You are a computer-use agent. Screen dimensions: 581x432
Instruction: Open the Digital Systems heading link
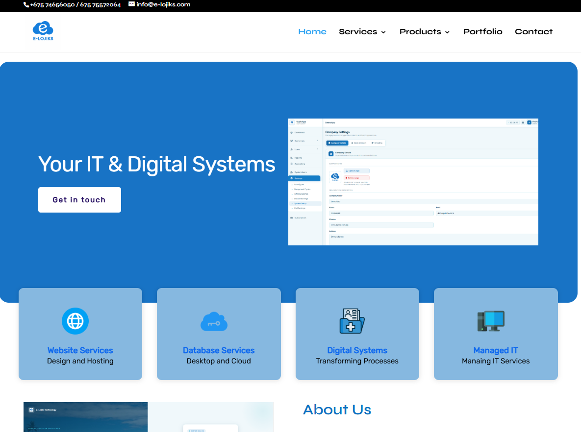tap(357, 350)
